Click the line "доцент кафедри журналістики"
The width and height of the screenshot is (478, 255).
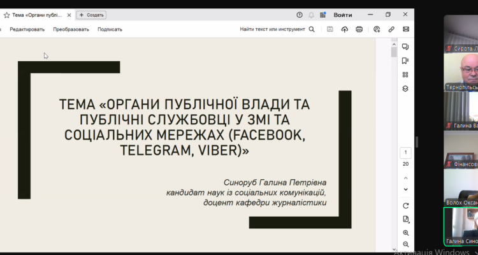265,203
